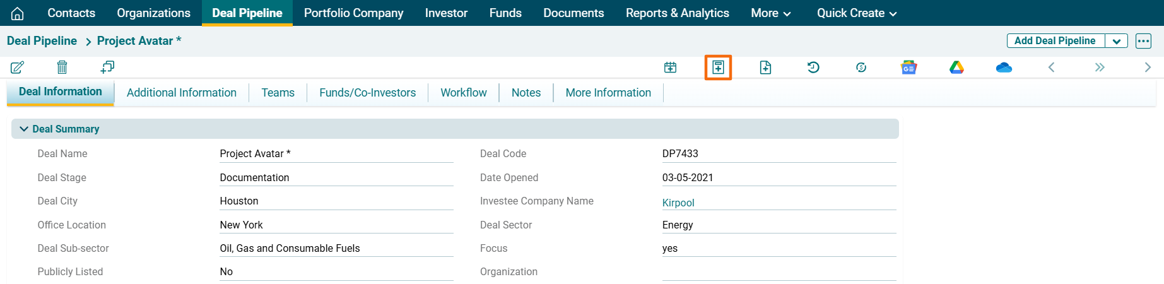This screenshot has width=1164, height=284.
Task: Collapse the Deal Summary section
Action: pyautogui.click(x=24, y=129)
